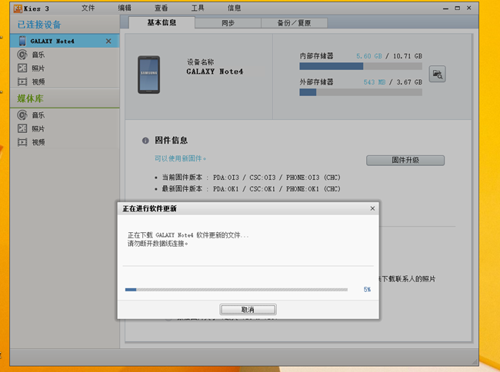Click the 正在下载 GALAXY Note4 message text
This screenshot has height=372, width=500.
coord(188,235)
